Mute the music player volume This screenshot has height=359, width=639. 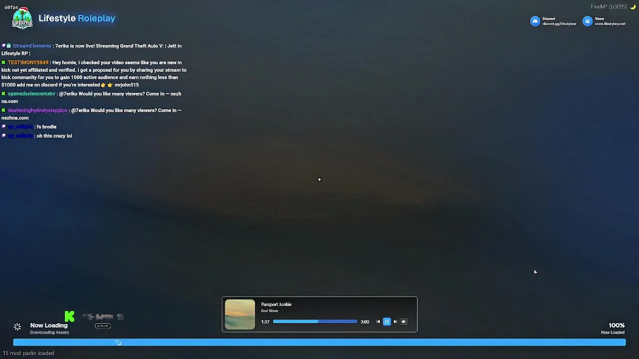coord(403,322)
